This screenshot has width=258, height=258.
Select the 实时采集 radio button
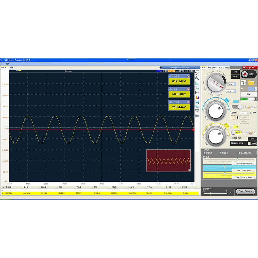[x=204, y=153]
